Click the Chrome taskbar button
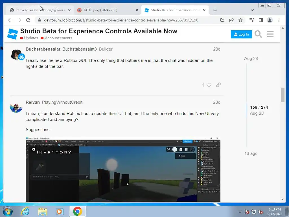This screenshot has height=217, width=289. tap(77, 211)
